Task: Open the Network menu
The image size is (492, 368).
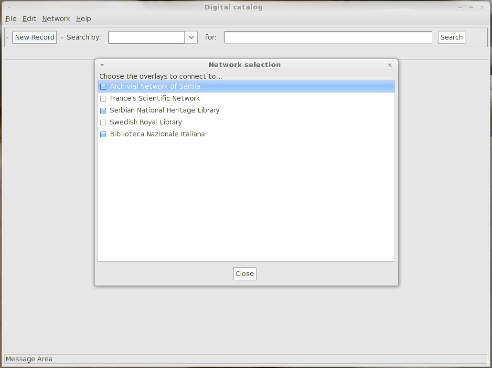Action: (56, 19)
